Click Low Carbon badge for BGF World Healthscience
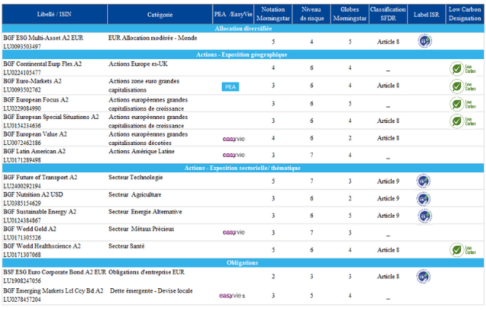 pyautogui.click(x=463, y=250)
